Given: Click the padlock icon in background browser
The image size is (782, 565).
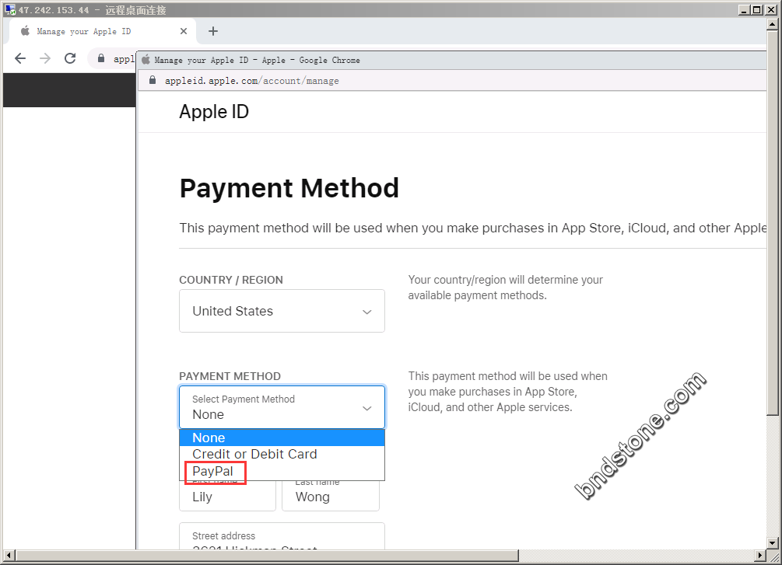Looking at the screenshot, I should [x=101, y=58].
